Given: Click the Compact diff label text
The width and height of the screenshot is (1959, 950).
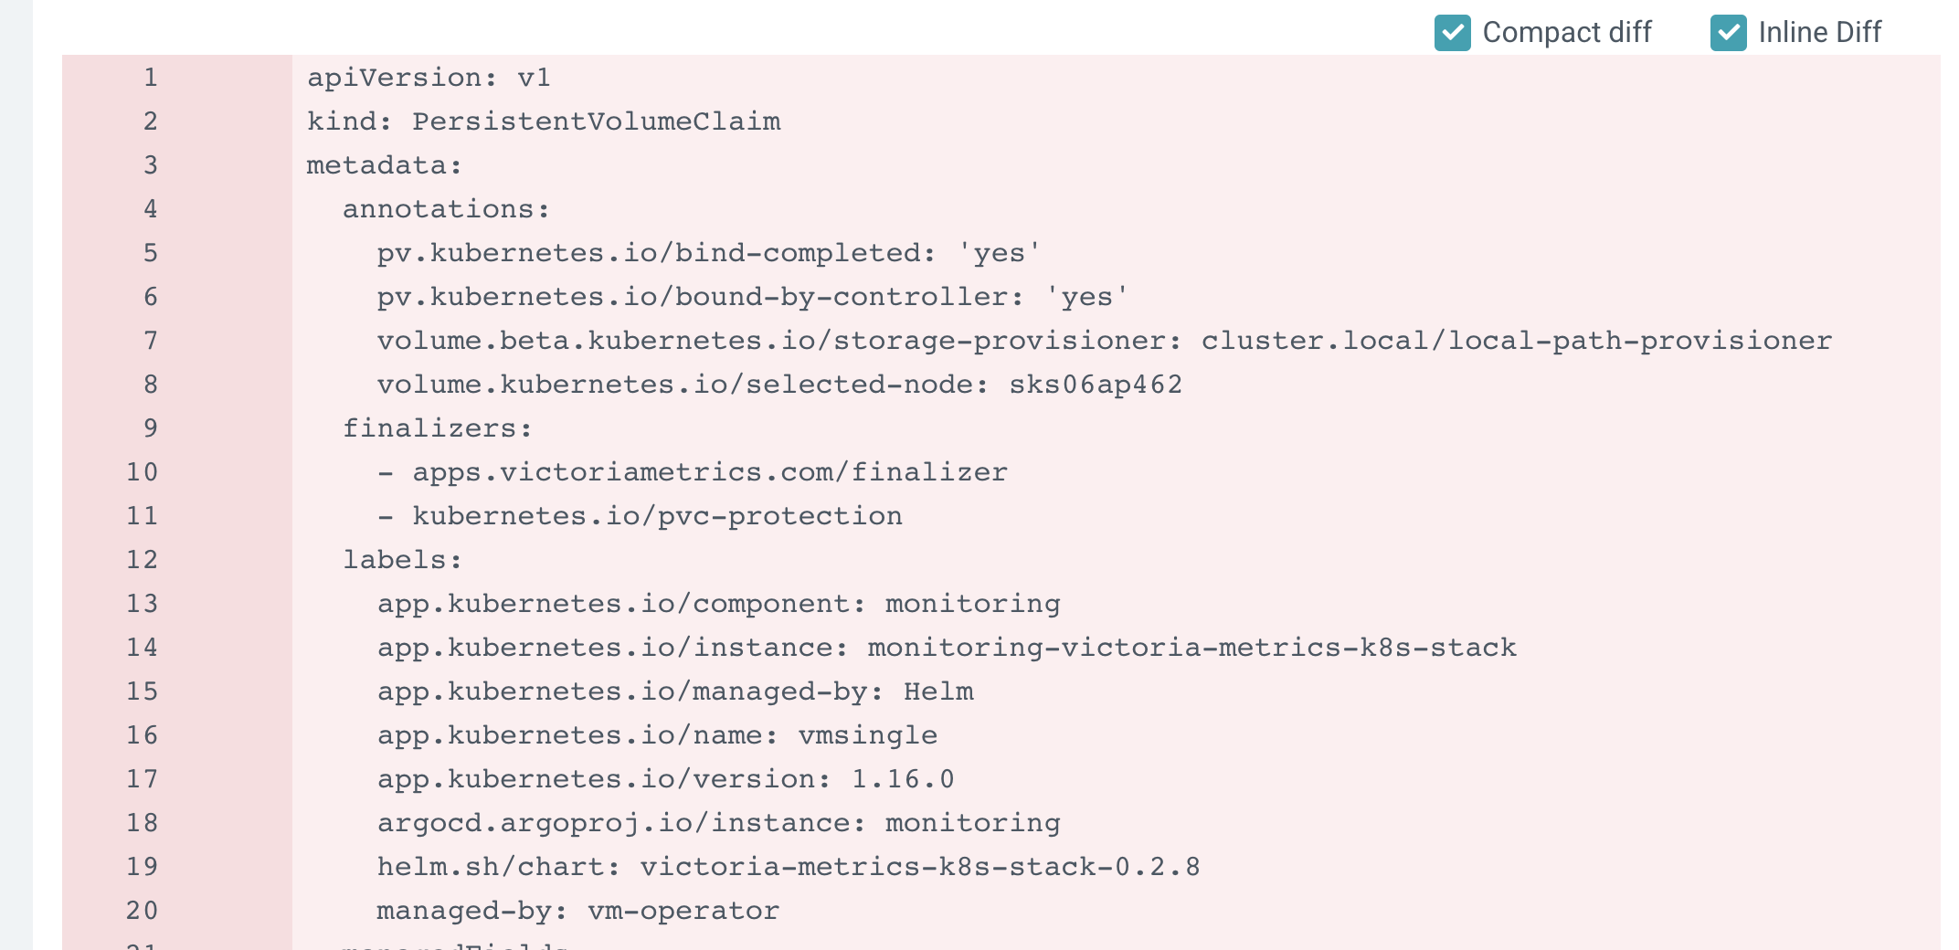Looking at the screenshot, I should coord(1567,32).
